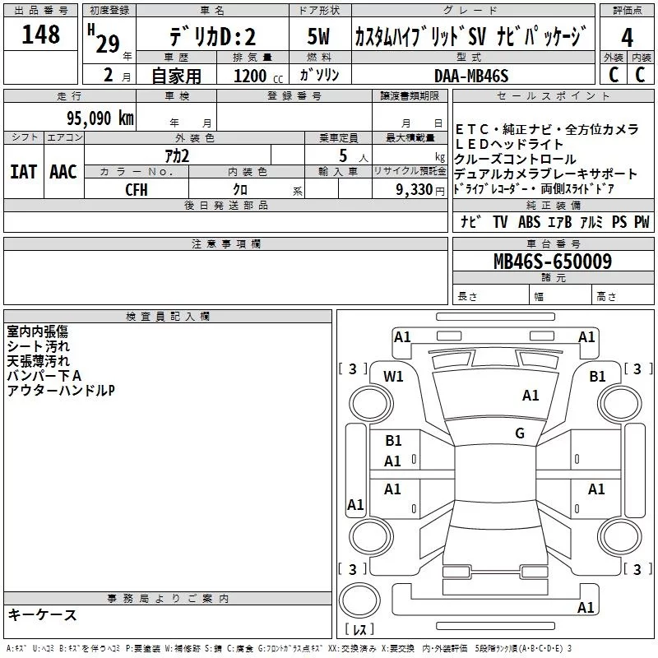Click the inspector note 室内内張傷

(x=37, y=331)
